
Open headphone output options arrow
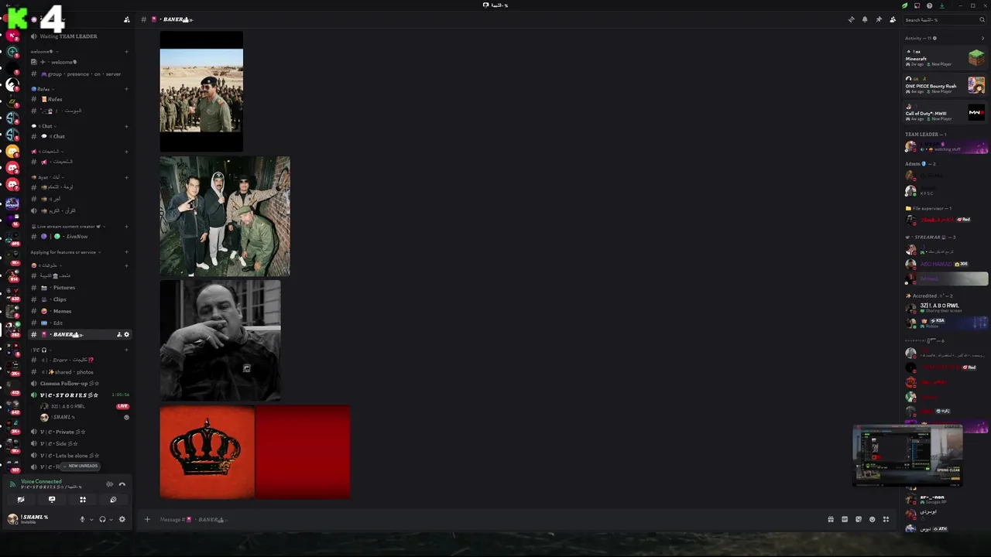coord(111,520)
